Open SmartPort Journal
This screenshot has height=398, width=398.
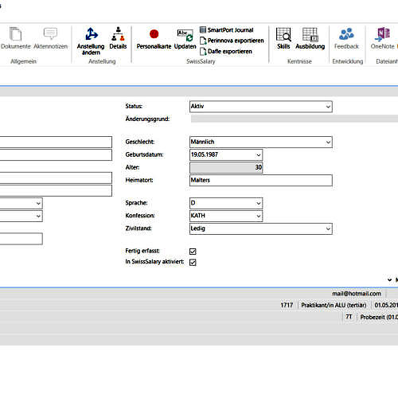coord(227,30)
